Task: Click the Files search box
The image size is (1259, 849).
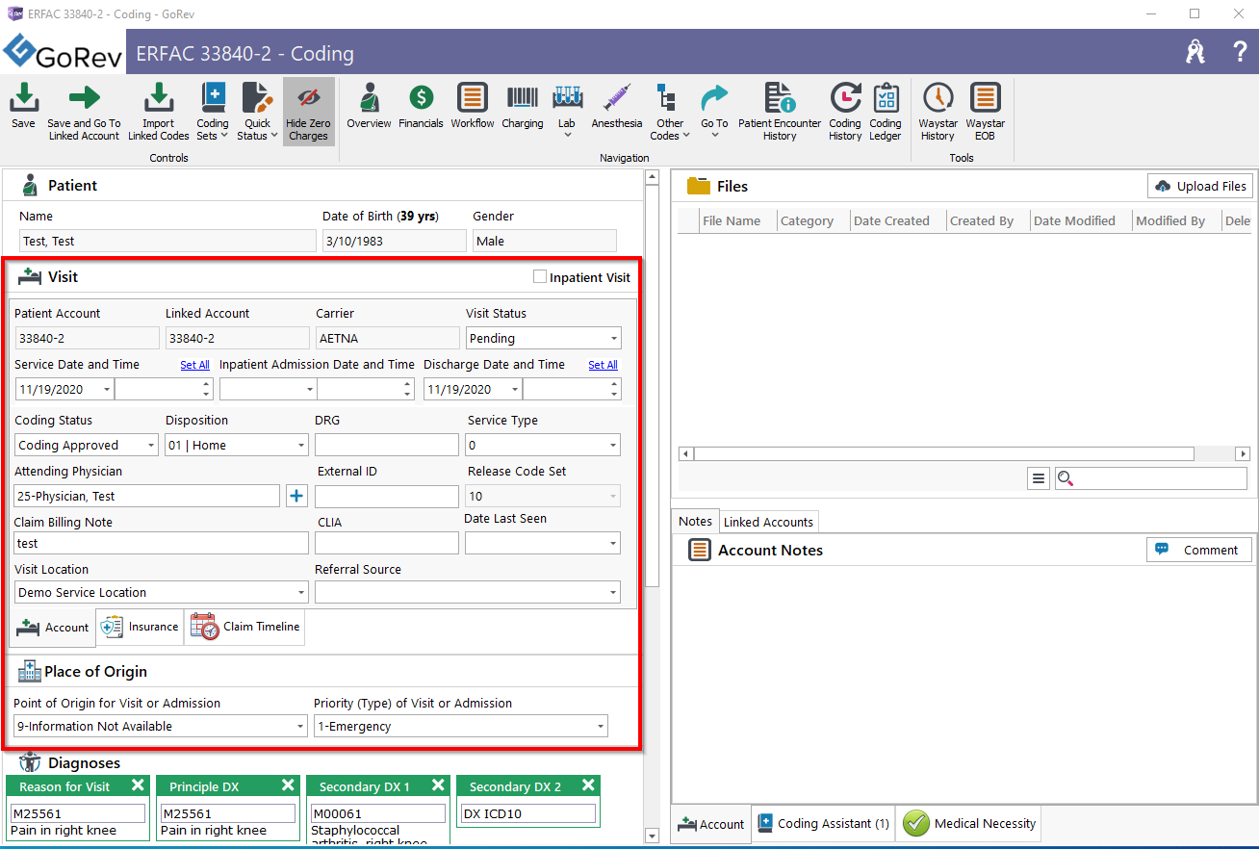Action: click(x=1150, y=478)
